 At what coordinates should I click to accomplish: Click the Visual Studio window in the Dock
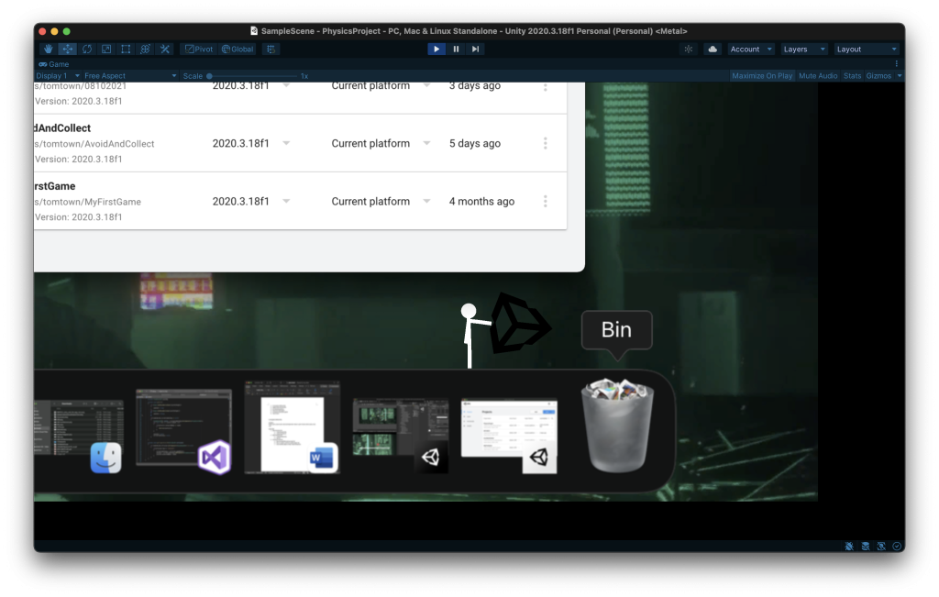pos(183,431)
